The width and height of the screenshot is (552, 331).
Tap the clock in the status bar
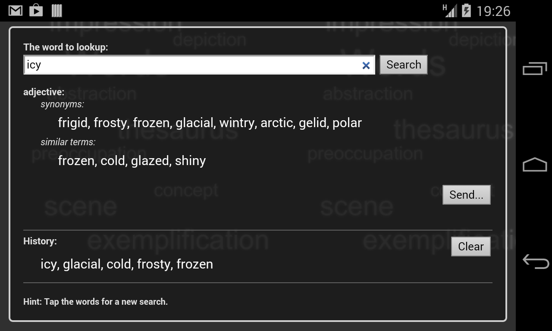click(x=494, y=11)
